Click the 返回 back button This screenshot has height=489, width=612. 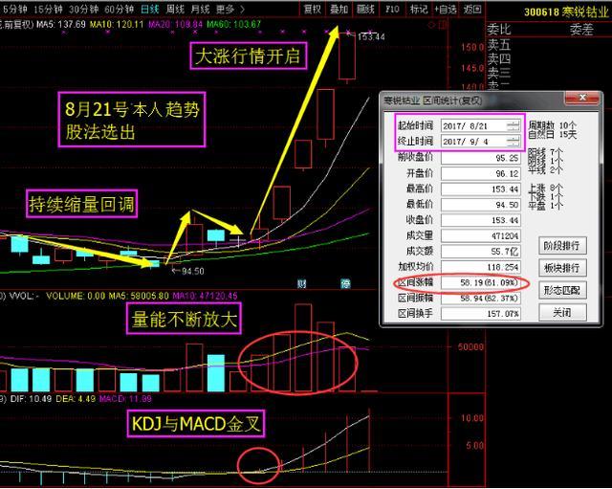[x=472, y=8]
